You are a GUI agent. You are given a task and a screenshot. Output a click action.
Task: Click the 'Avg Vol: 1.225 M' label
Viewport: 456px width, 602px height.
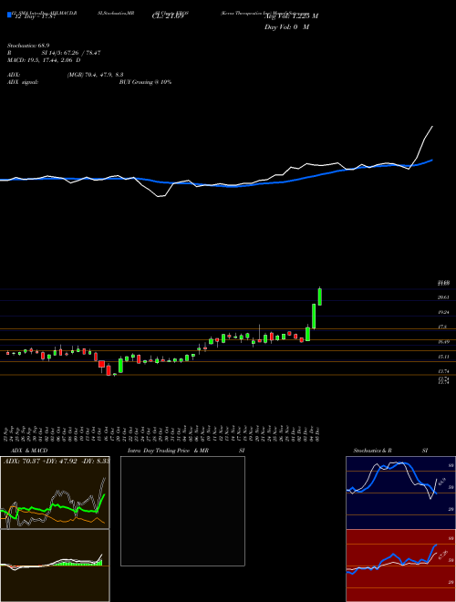point(291,16)
